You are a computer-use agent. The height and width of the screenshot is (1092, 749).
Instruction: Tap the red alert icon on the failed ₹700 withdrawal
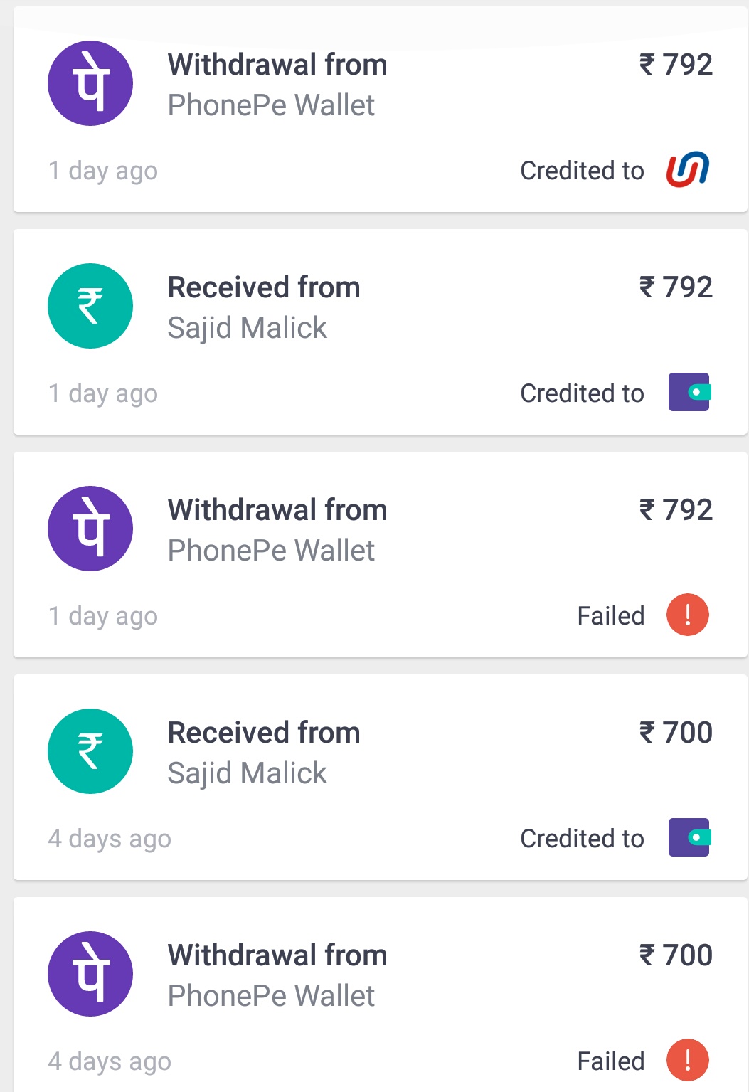click(688, 1060)
